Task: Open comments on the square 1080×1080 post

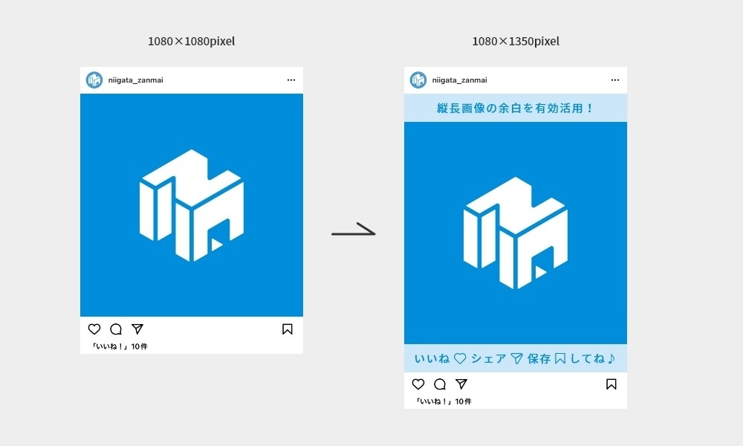Action: point(116,329)
